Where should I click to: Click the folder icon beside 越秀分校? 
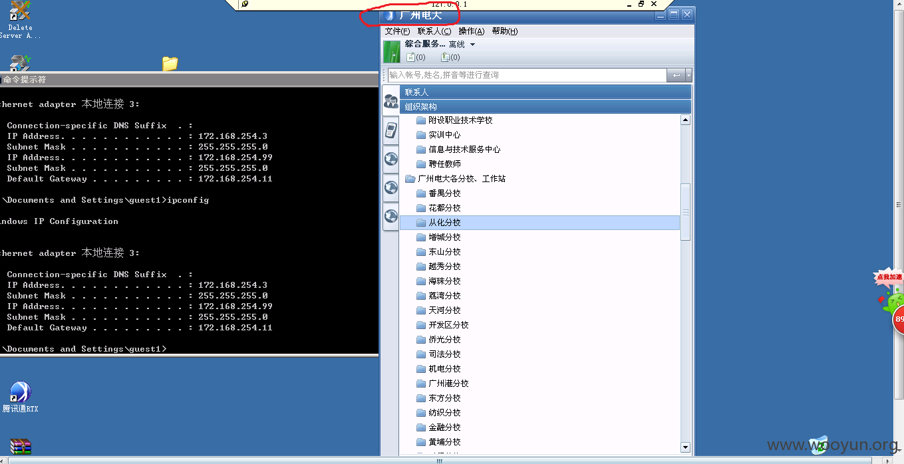click(x=420, y=267)
